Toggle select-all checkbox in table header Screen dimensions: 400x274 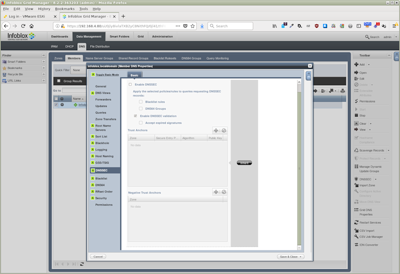[x=56, y=99]
